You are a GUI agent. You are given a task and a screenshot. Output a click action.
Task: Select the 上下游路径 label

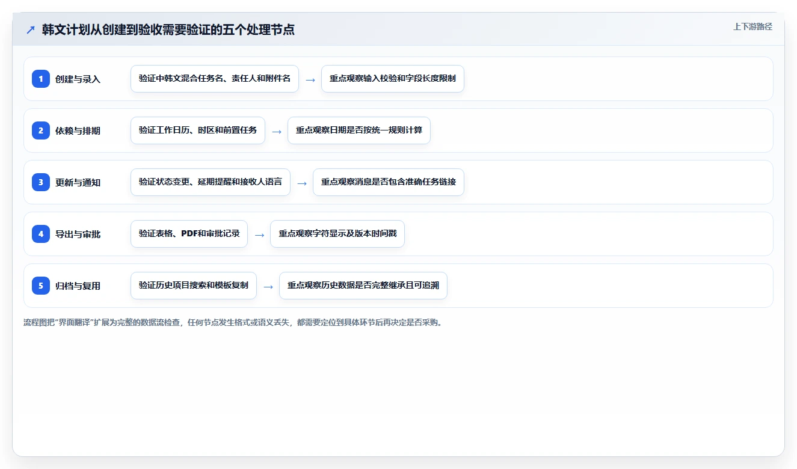[x=752, y=26]
